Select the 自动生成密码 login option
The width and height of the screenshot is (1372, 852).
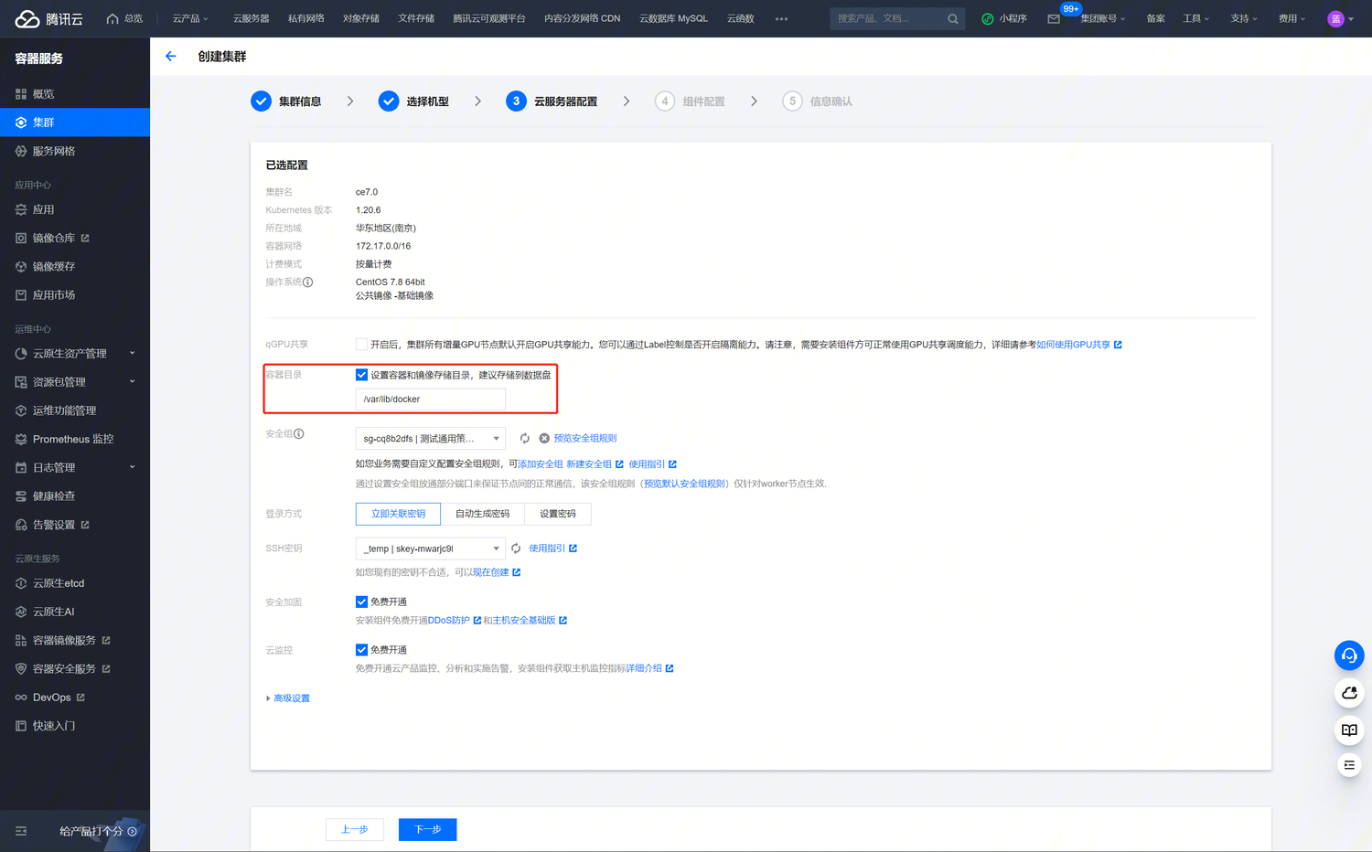pyautogui.click(x=482, y=514)
